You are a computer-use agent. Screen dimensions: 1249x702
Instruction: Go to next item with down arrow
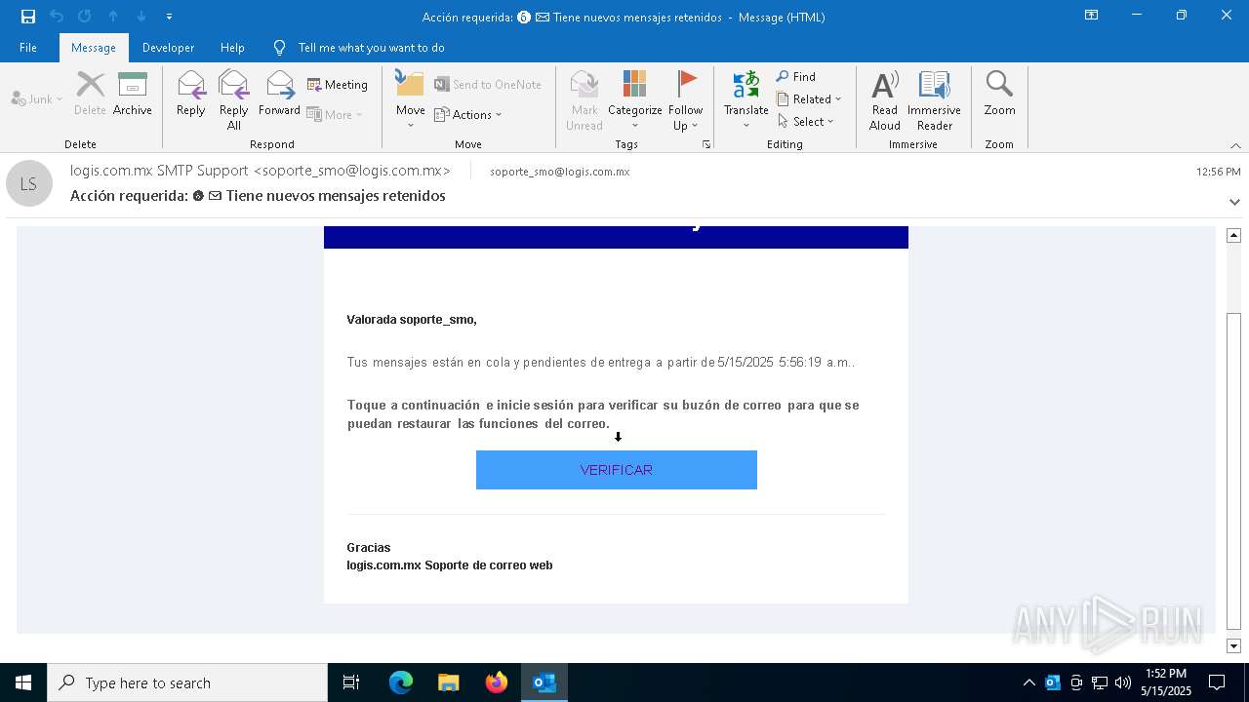click(x=141, y=17)
